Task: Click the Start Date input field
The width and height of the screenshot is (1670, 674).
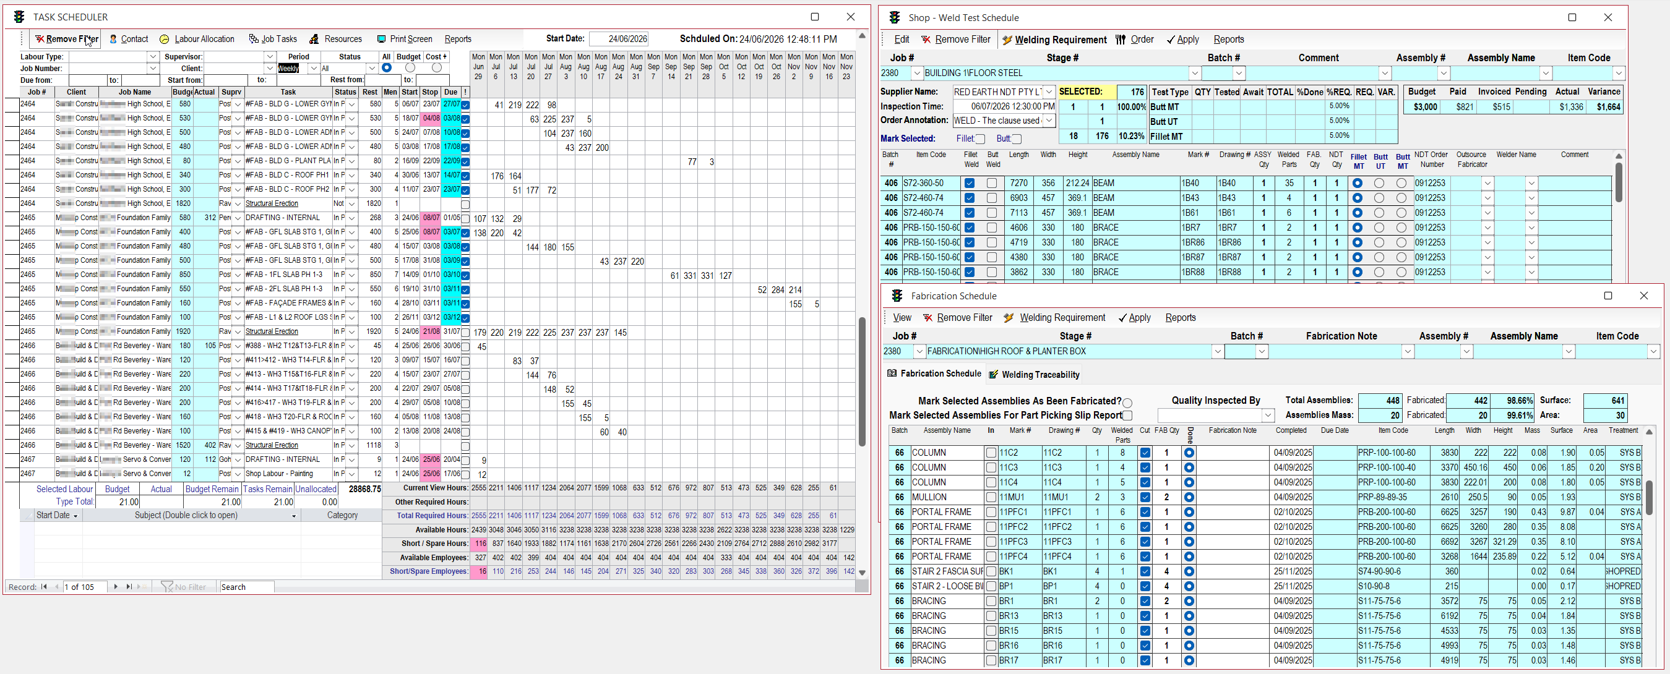Action: [x=619, y=39]
